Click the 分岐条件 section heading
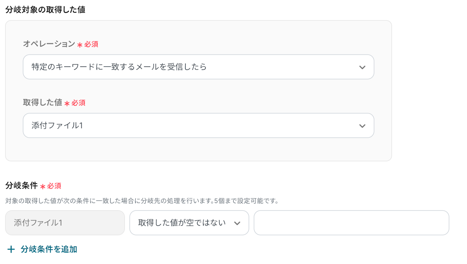Viewport: 467px width, 264px height. point(22,186)
